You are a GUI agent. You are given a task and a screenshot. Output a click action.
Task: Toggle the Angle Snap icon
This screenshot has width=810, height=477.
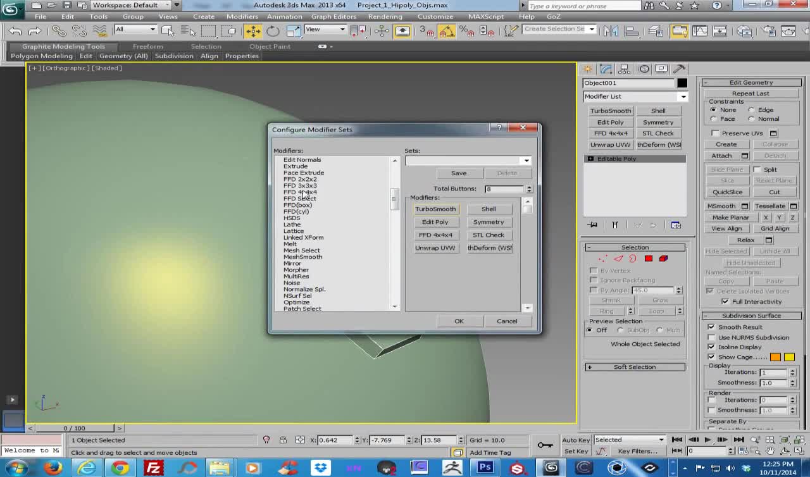(446, 30)
